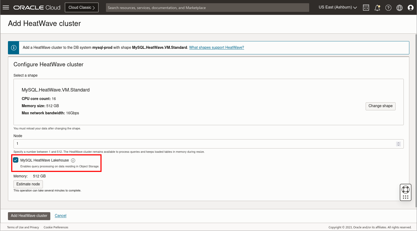Click the Memory size: 512 GB text

[x=40, y=106]
